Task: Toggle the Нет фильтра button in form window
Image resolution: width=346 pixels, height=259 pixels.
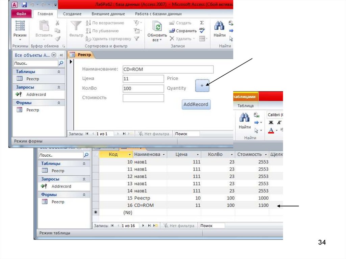Action: point(153,134)
